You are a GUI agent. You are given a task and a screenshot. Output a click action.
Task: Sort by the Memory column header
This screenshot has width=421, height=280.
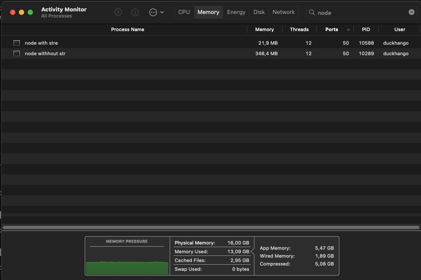(x=264, y=29)
